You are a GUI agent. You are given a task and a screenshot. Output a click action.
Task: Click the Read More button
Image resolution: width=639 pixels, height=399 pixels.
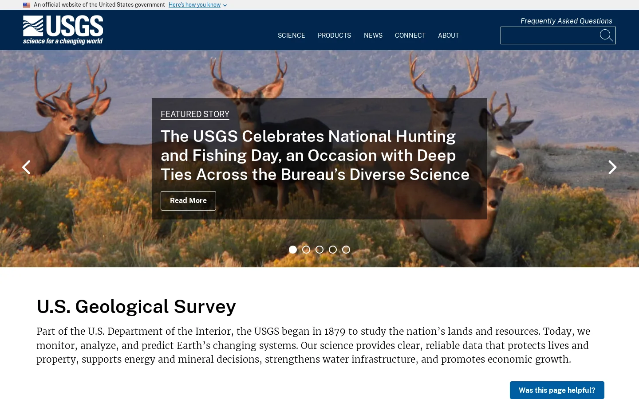pyautogui.click(x=188, y=201)
